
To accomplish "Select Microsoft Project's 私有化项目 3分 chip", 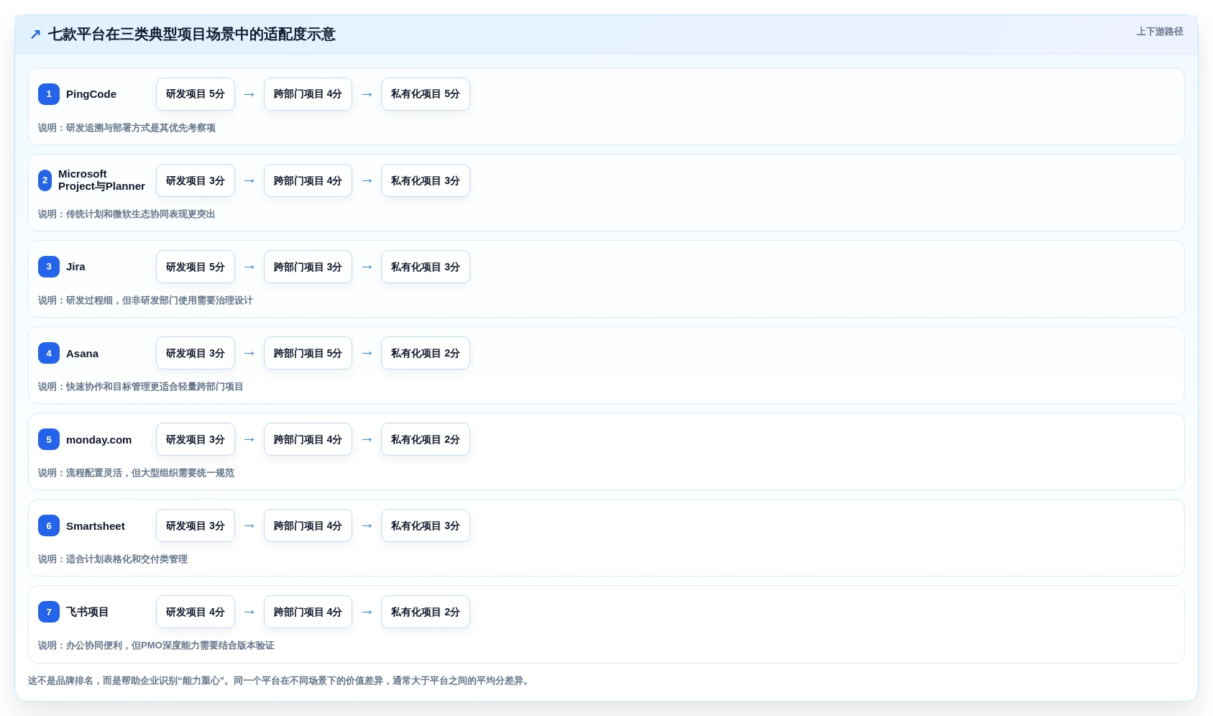I will coord(426,180).
